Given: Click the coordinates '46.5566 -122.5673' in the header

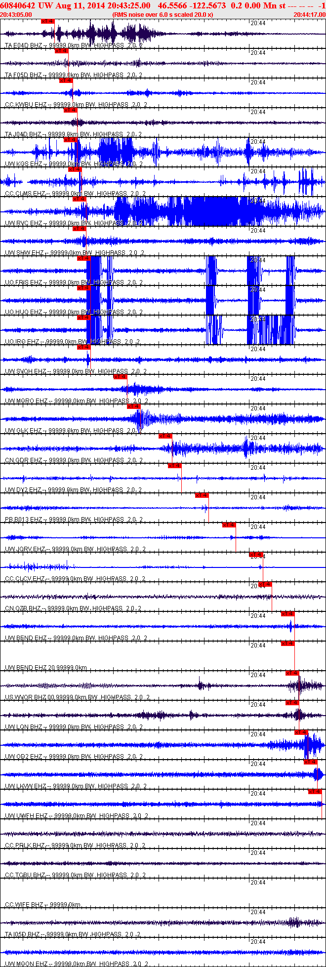Looking at the screenshot, I should point(192,5).
